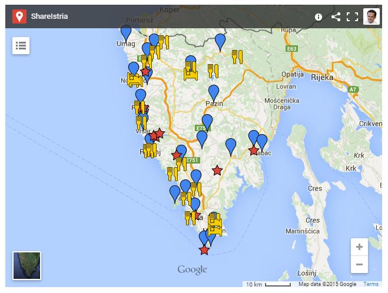Click the Google logo on the map

tap(193, 269)
